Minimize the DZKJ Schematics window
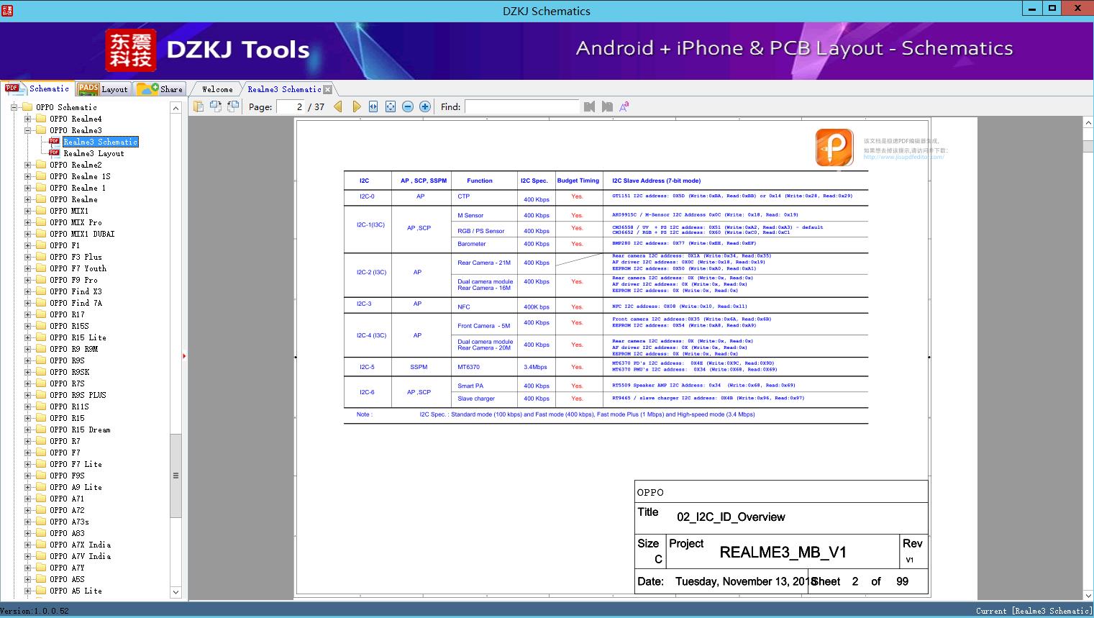Screen dimensions: 1094x618 [x=1031, y=9]
